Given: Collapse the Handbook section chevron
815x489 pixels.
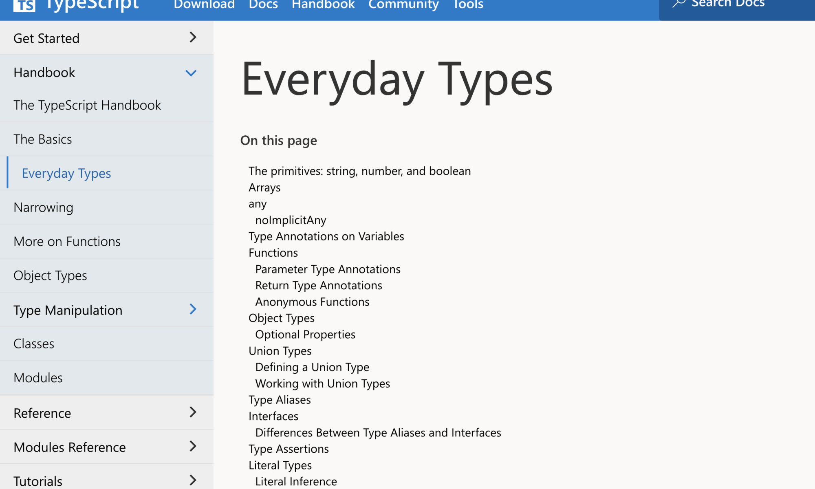Looking at the screenshot, I should (191, 73).
